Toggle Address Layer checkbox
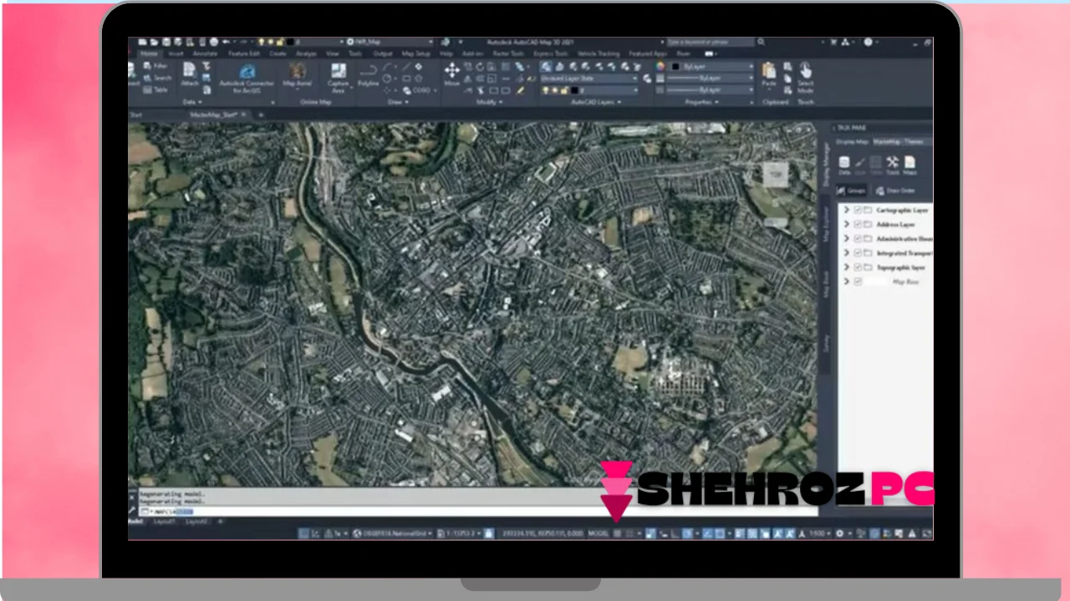Viewport: 1070px width, 601px height. pos(858,225)
